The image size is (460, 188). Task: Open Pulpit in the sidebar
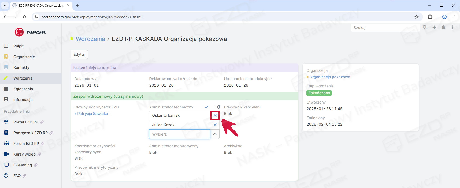18,46
